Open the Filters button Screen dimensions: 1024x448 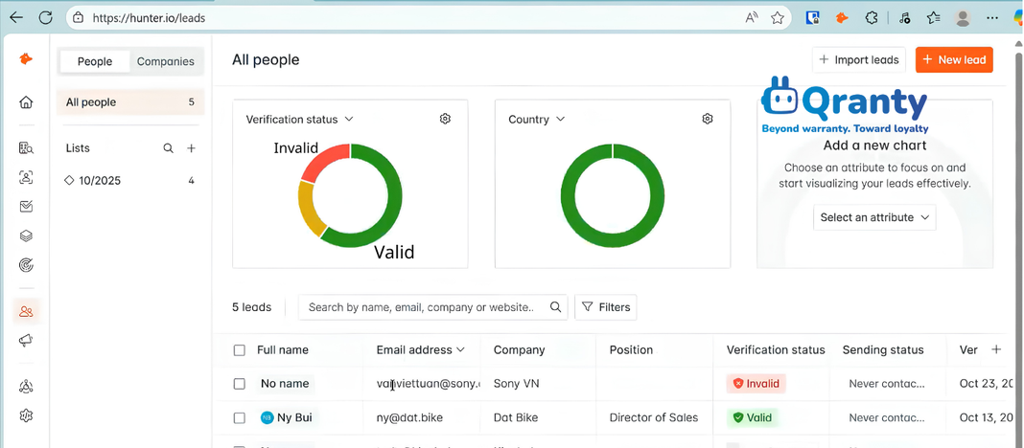[605, 307]
